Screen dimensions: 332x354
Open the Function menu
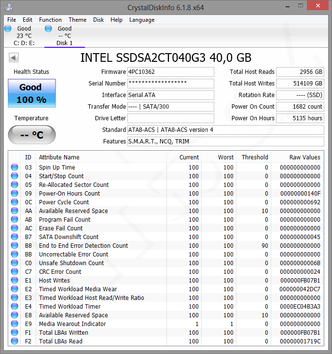50,20
